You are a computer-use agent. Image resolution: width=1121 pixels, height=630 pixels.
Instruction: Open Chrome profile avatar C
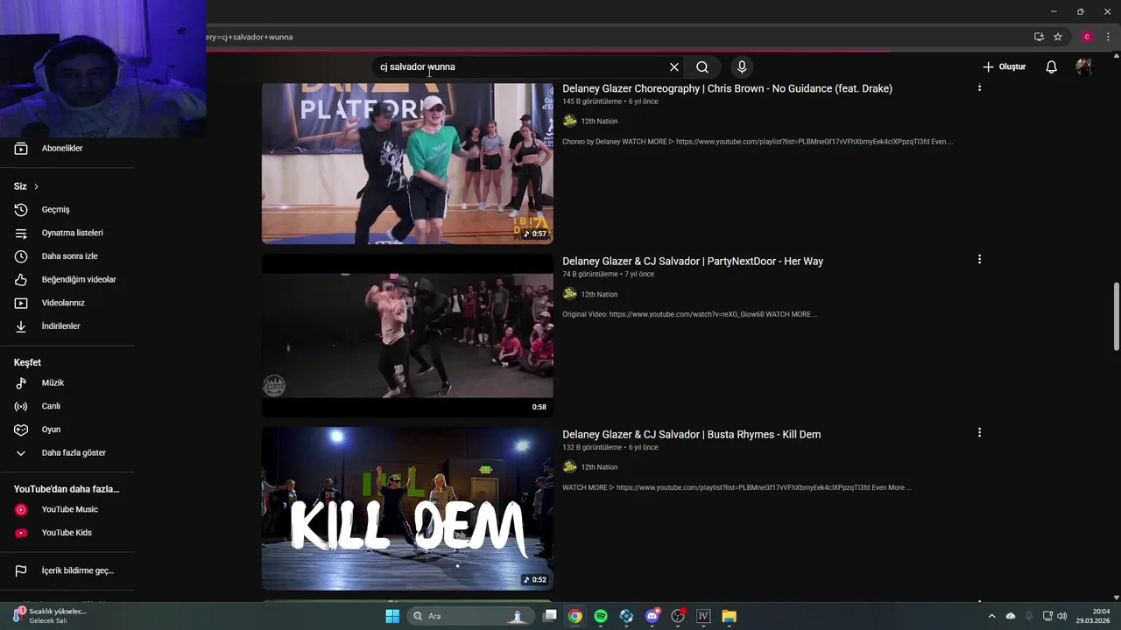[1087, 37]
